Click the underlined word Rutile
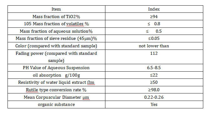Viewport: 212px width, 114px height. pyautogui.click(x=32, y=90)
